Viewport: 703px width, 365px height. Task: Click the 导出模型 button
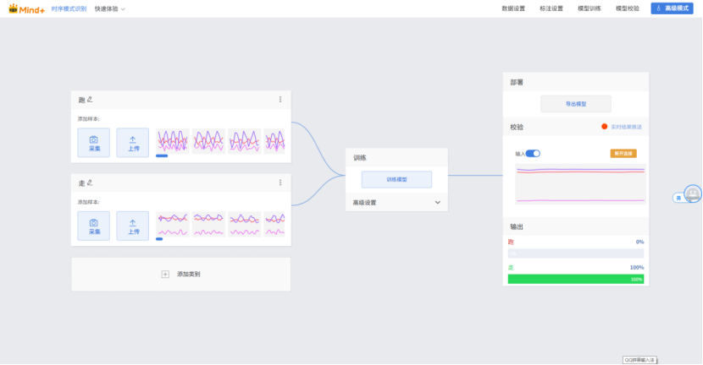point(576,104)
